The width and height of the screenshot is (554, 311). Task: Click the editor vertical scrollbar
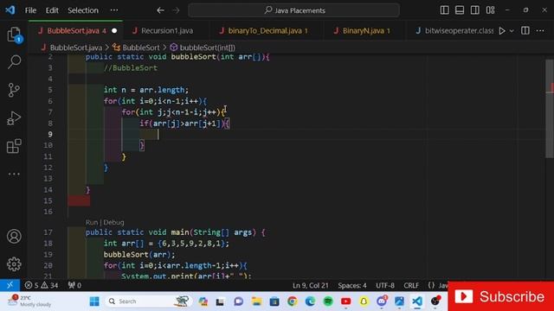(x=550, y=109)
